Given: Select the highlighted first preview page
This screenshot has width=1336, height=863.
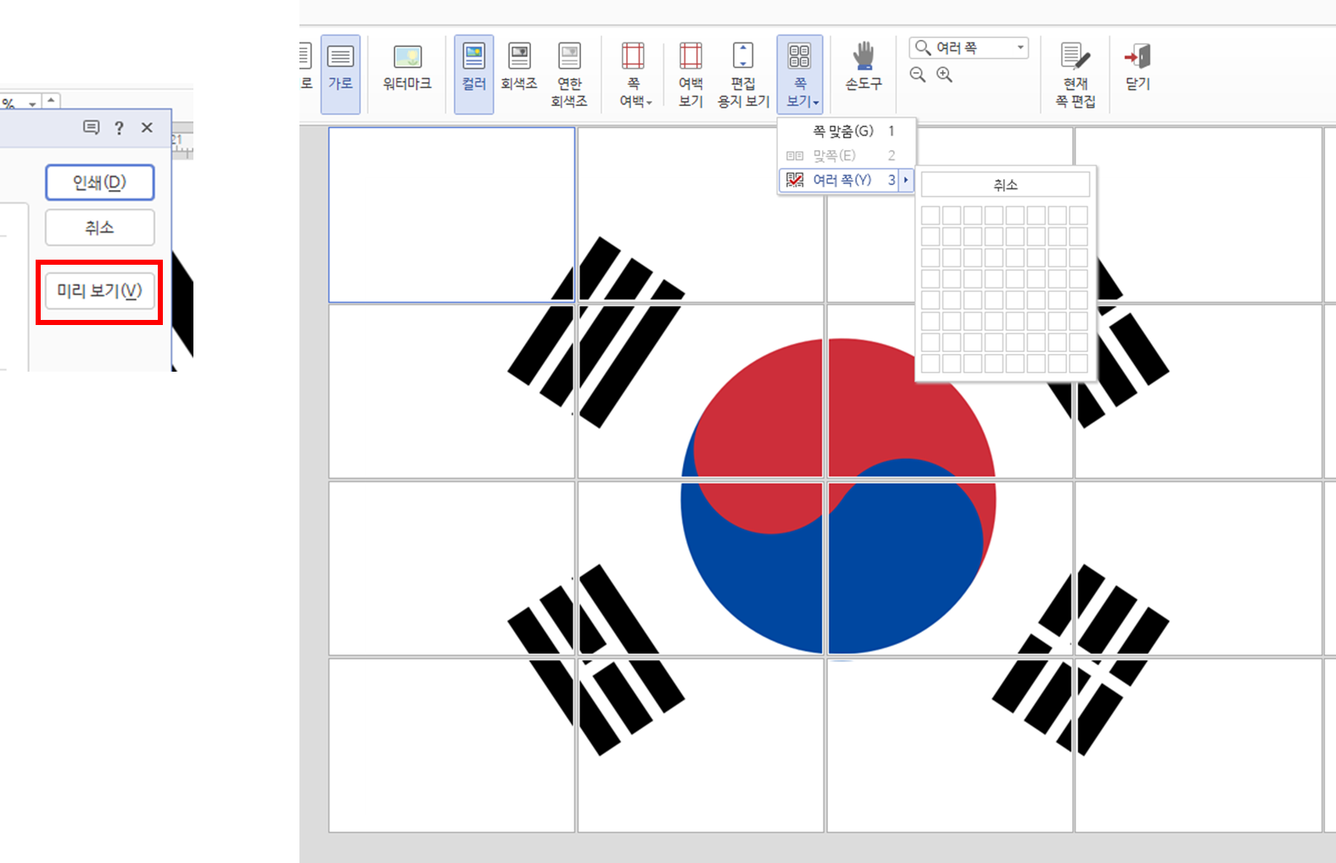Looking at the screenshot, I should click(x=452, y=215).
